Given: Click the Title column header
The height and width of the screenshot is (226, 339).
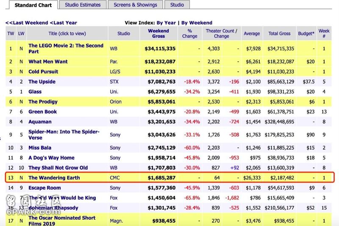Looking at the screenshot, I should tap(67, 33).
